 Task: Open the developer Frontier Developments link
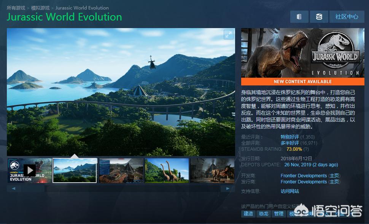(x=304, y=176)
